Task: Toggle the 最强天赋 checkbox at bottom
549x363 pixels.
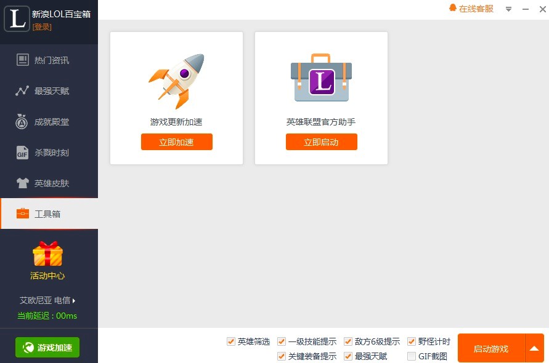Action: coord(348,356)
